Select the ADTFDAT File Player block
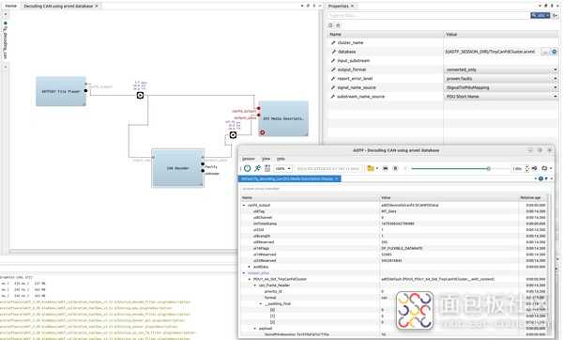Image resolution: width=563 pixels, height=340 pixels. coord(61,91)
